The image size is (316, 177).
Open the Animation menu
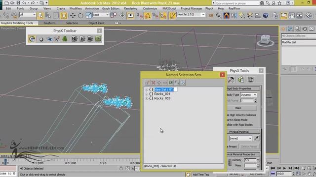92,8
